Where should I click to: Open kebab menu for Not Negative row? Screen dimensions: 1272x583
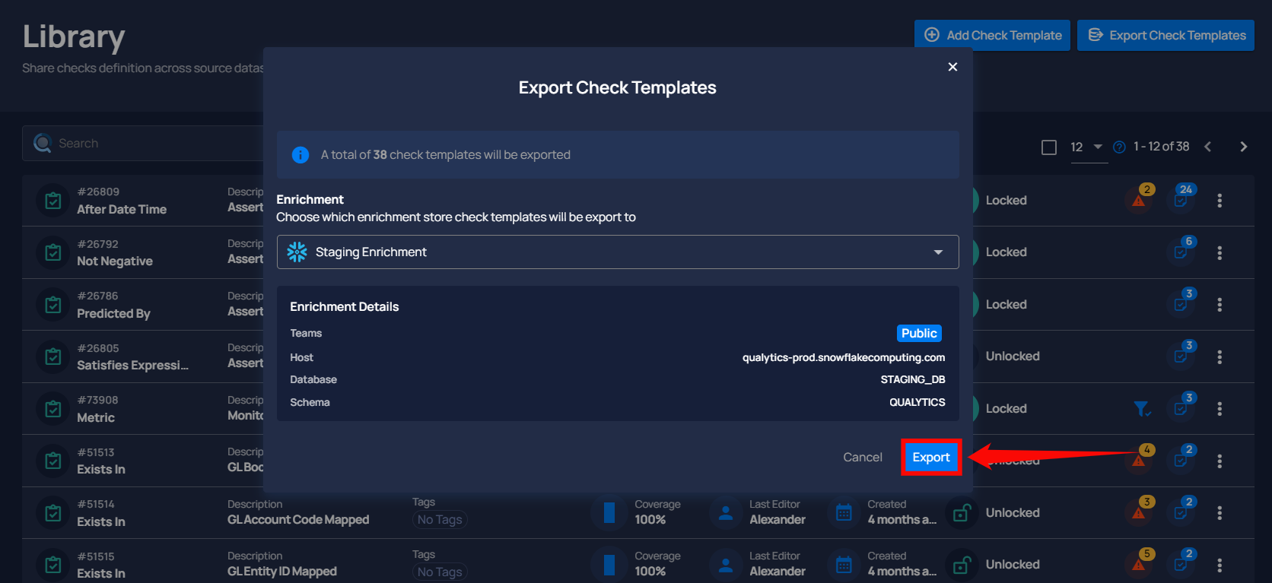[1220, 252]
